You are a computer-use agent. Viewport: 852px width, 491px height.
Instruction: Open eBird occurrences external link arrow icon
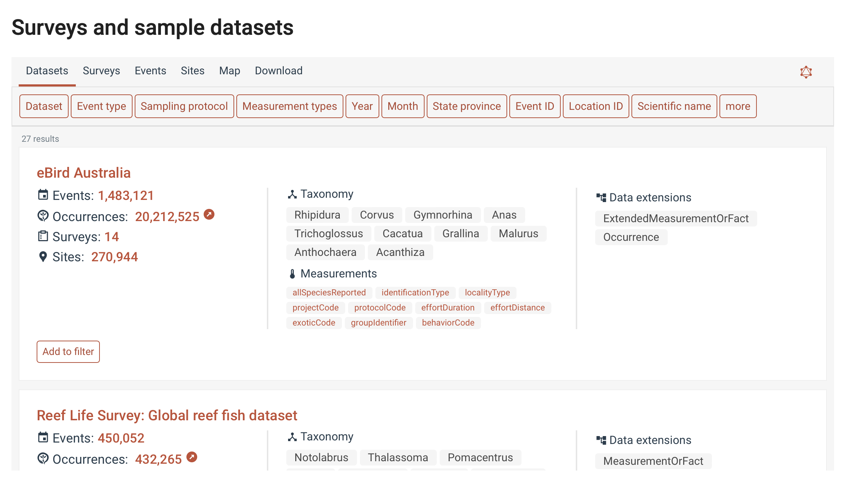[209, 214]
